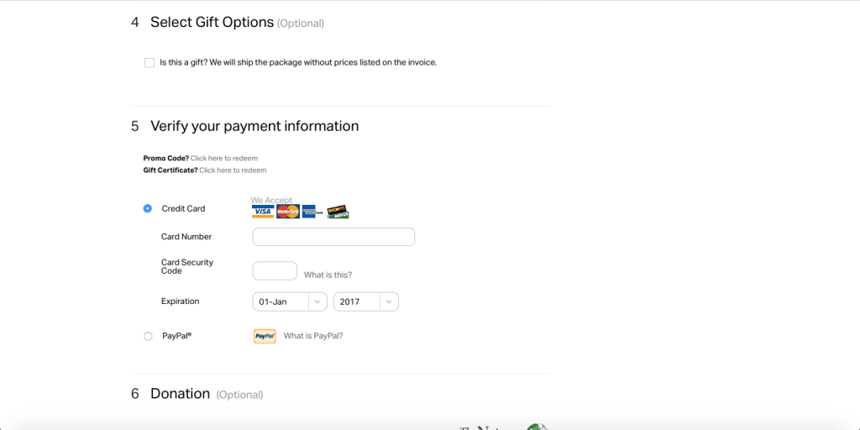
Task: Click the Donation section heading
Action: (180, 393)
